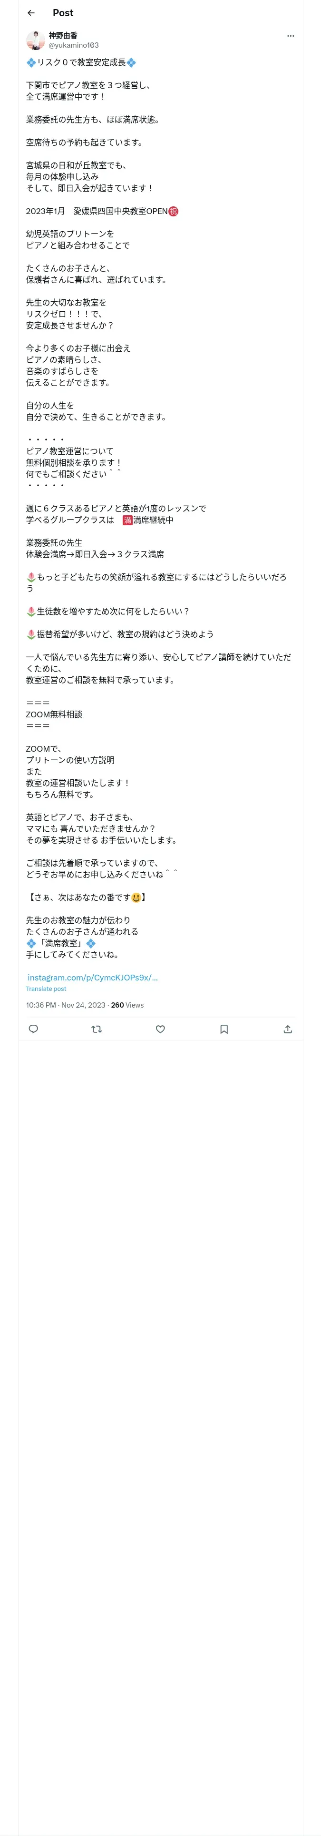
Task: Toggle the heart like on this post
Action: pyautogui.click(x=160, y=1029)
